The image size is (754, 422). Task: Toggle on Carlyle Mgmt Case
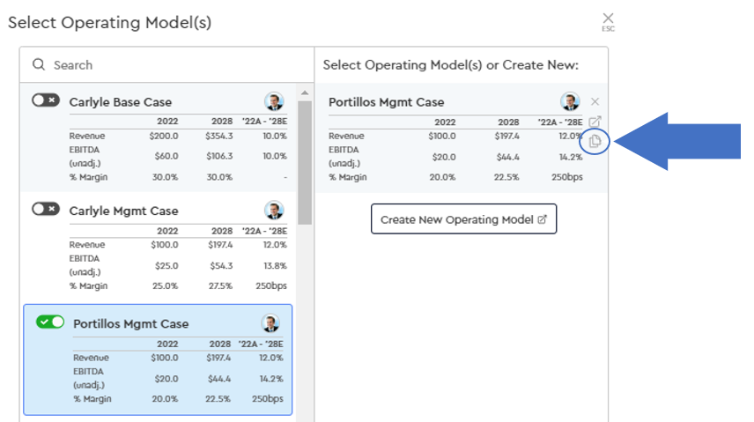click(46, 209)
